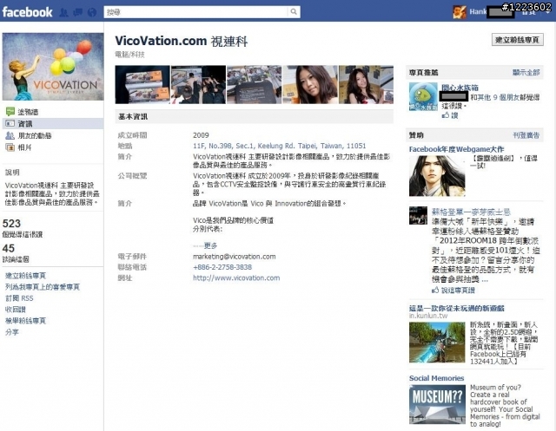Viewport: 556px width, 431px height.
Task: Click the 建立粉絲專頁 button at top right
Action: pyautogui.click(x=518, y=40)
